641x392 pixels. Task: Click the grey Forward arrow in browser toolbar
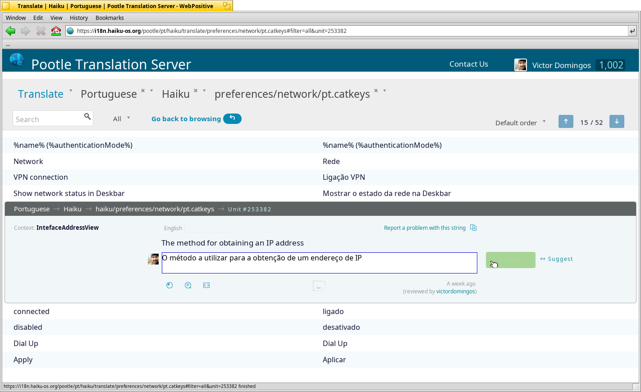tap(26, 31)
